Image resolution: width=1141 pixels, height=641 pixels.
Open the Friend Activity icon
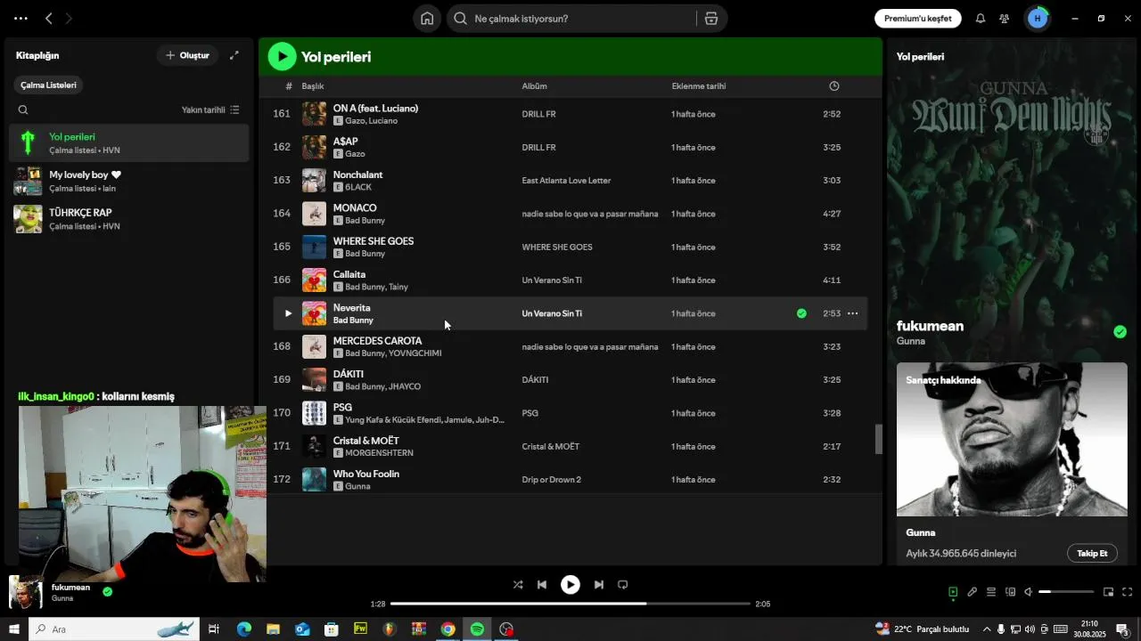(1004, 19)
